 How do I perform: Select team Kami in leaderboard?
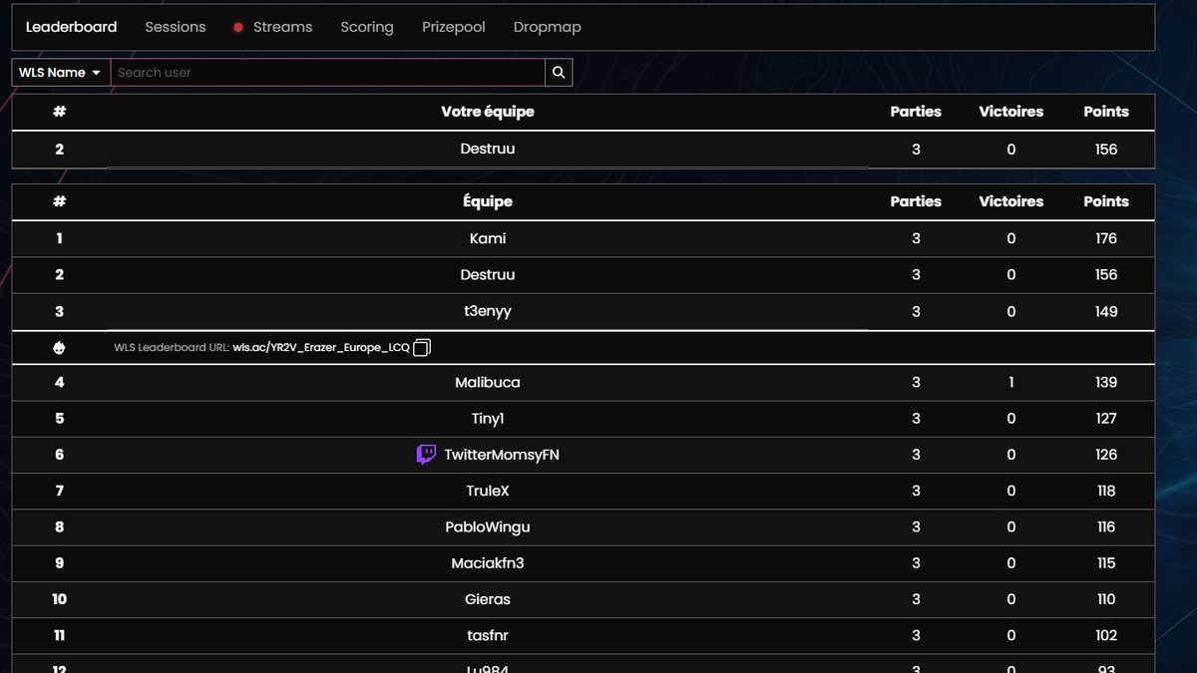pos(488,238)
